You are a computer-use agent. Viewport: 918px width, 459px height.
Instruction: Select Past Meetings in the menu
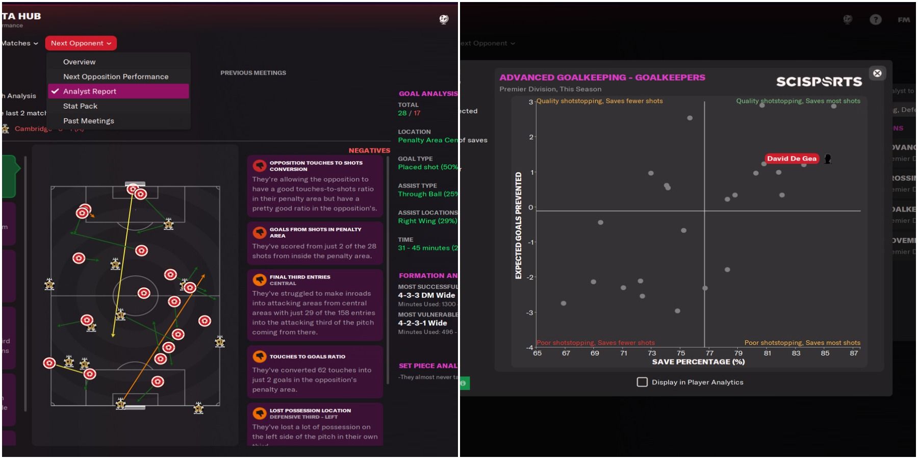(x=89, y=120)
